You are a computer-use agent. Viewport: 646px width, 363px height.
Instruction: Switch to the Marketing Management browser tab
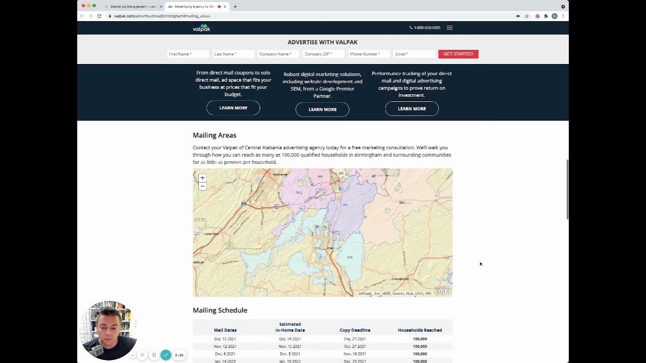(133, 7)
